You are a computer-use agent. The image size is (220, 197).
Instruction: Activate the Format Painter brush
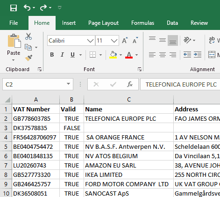pos(28,58)
